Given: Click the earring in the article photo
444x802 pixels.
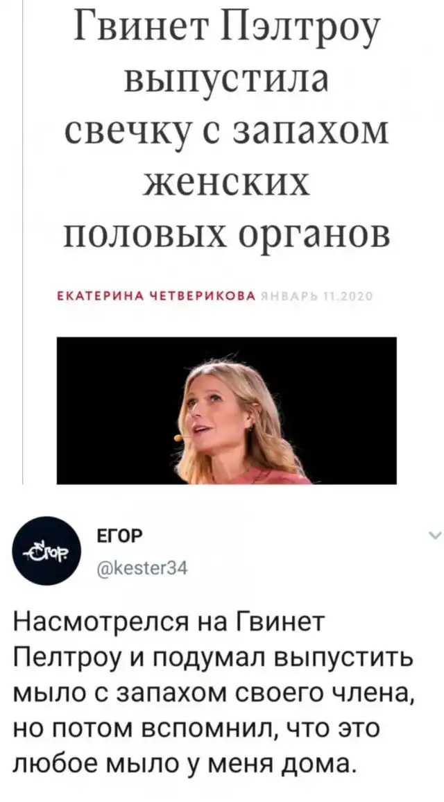Looking at the screenshot, I should tap(251, 427).
